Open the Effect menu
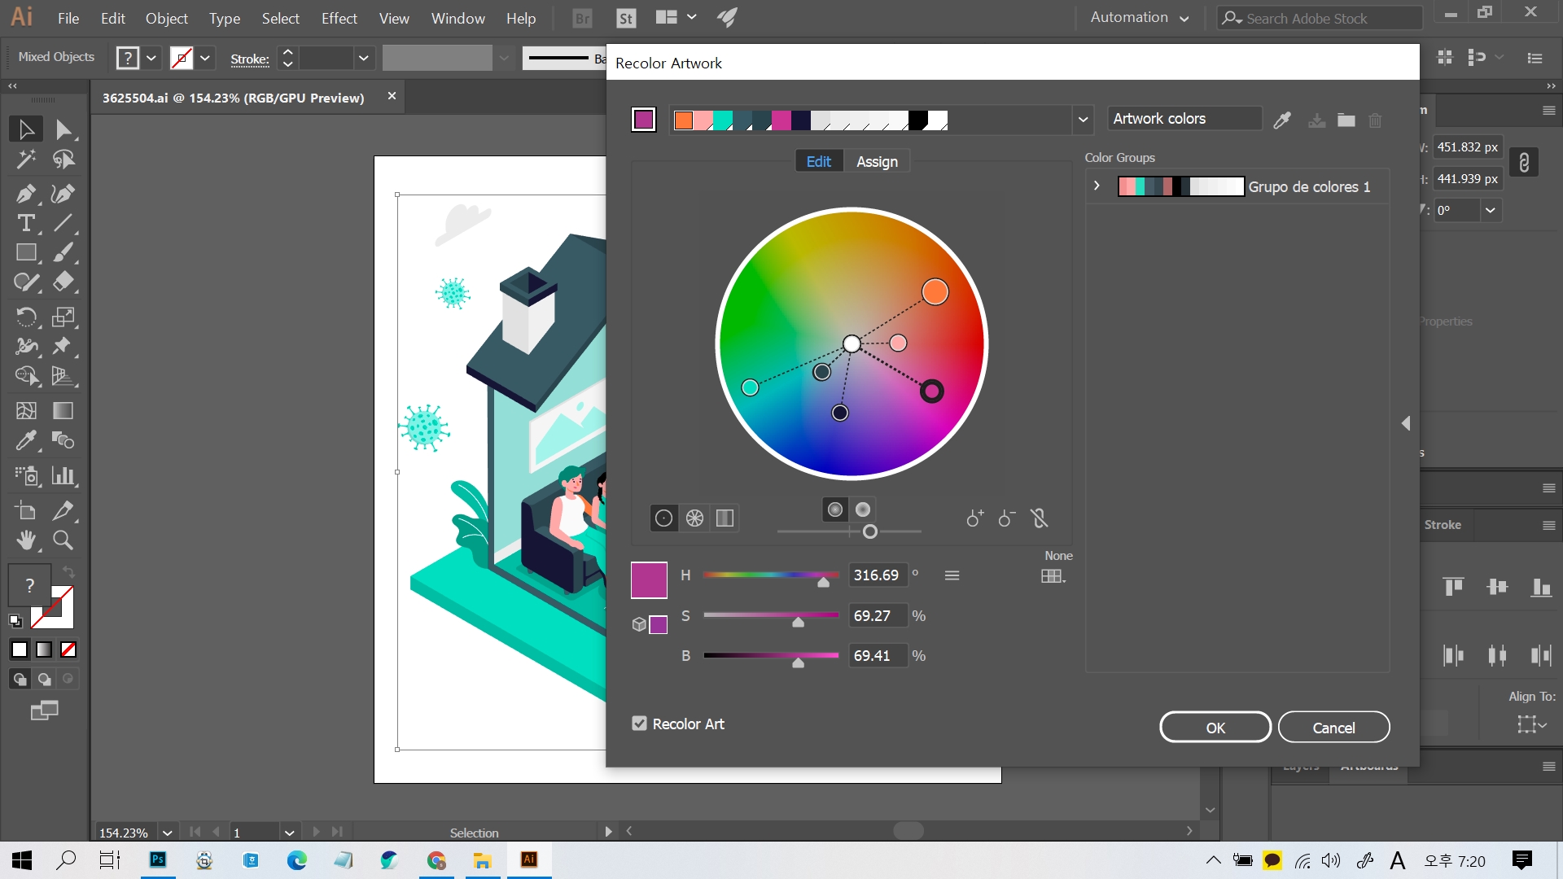1563x879 pixels. (339, 18)
